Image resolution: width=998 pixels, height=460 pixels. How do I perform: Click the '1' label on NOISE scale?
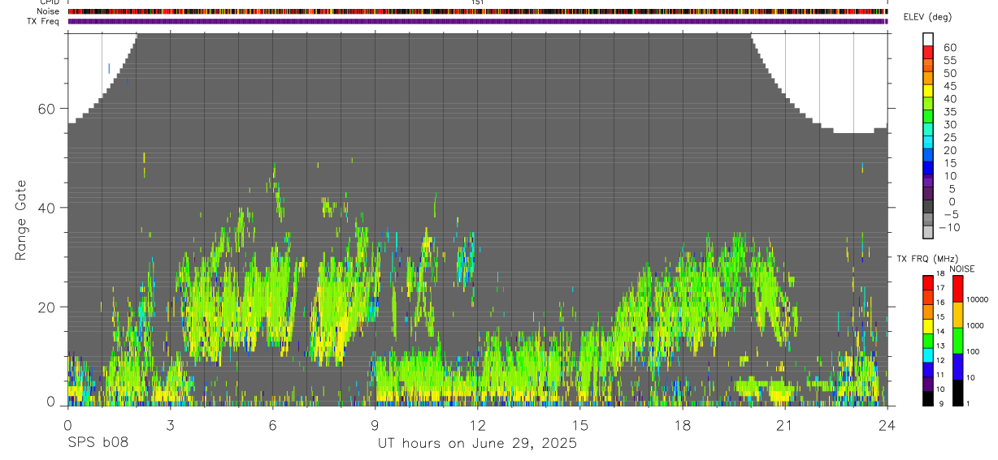[x=967, y=404]
